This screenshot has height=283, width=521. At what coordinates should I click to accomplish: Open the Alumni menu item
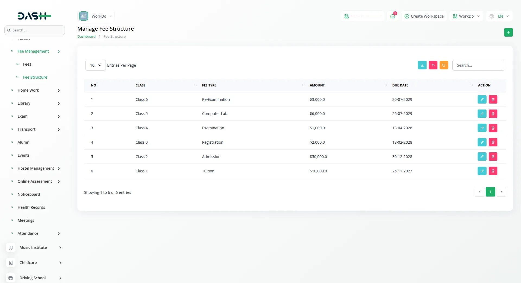click(x=24, y=142)
